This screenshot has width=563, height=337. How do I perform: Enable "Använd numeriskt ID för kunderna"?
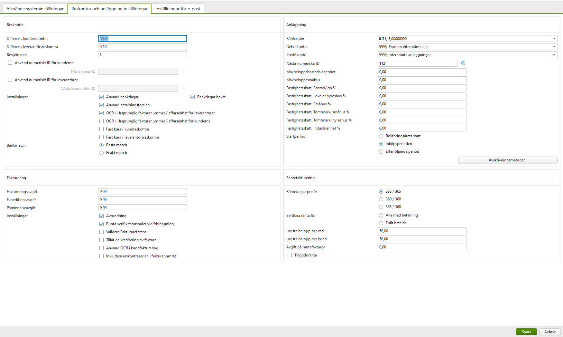coord(10,63)
